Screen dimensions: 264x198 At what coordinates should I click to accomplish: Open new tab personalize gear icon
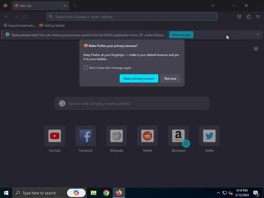pos(256,49)
